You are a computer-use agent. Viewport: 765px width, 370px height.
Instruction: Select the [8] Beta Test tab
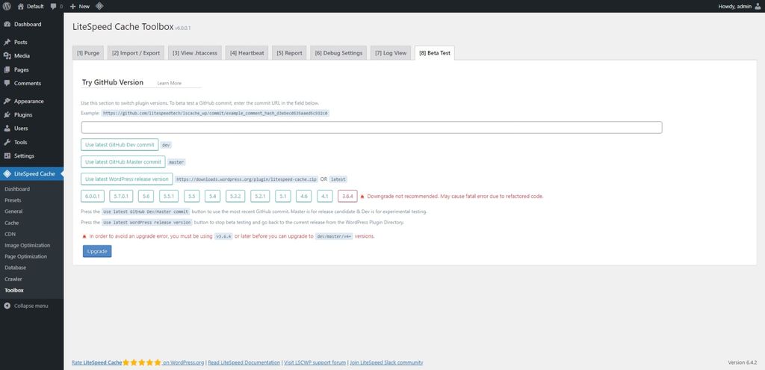coord(435,53)
